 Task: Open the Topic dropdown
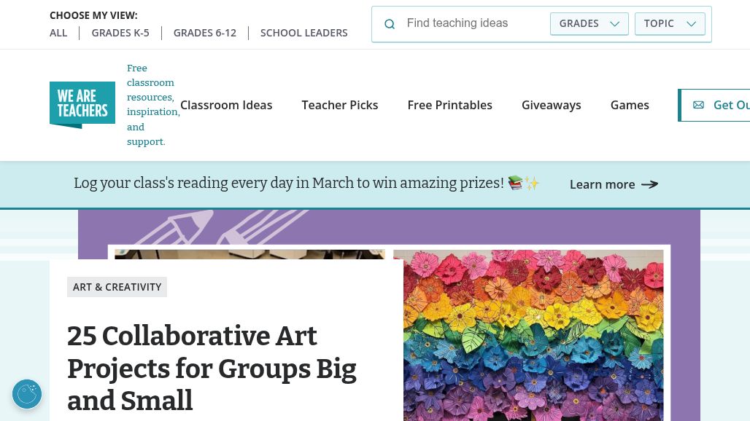coord(670,23)
